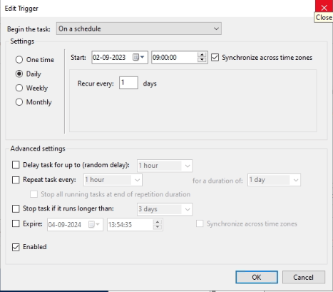Increase the start time with up spinner
The width and height of the screenshot is (333, 292).
click(x=202, y=55)
